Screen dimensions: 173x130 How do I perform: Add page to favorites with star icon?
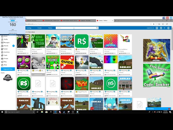154,24
